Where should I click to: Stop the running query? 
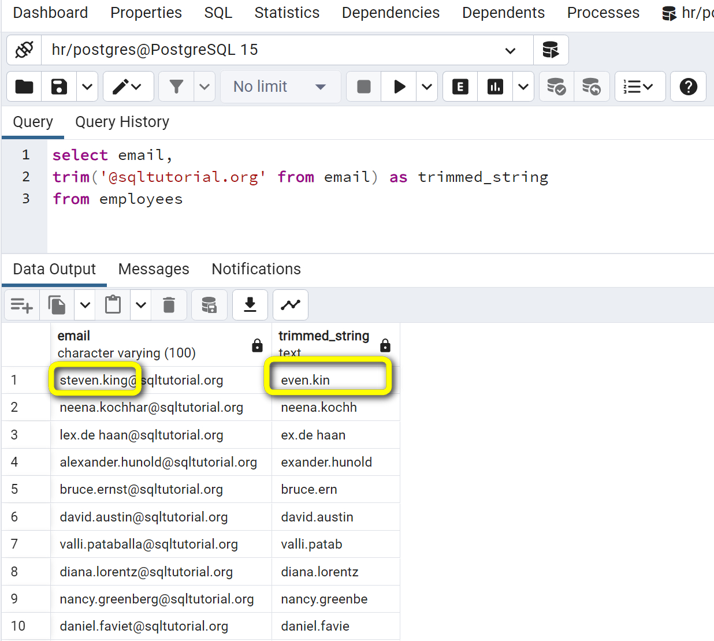(363, 86)
